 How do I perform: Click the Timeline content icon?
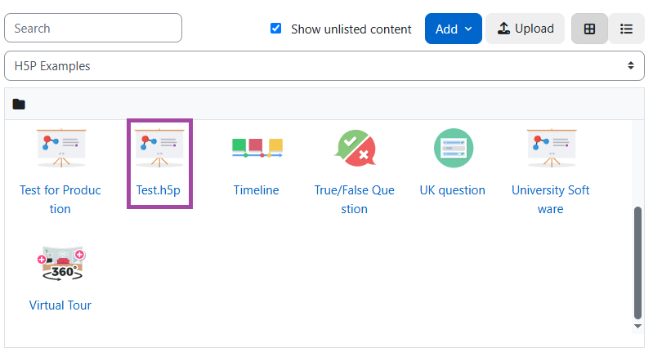[257, 148]
